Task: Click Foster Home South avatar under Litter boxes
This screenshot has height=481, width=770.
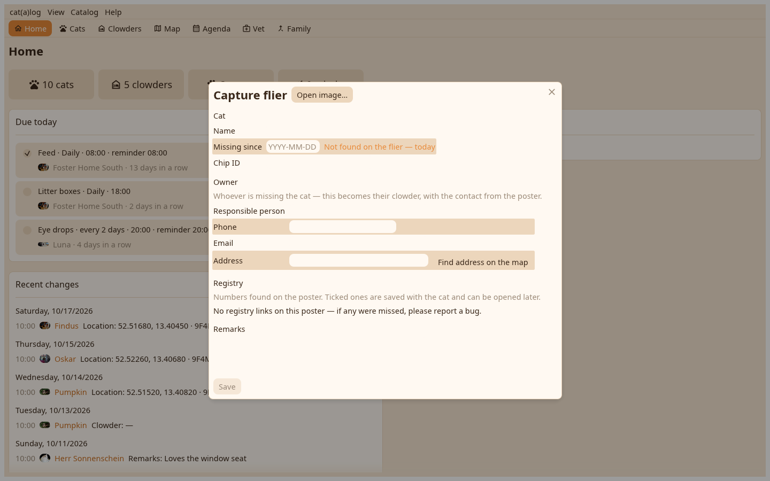Action: (x=43, y=206)
